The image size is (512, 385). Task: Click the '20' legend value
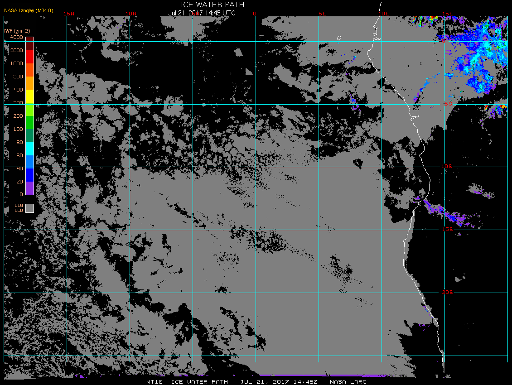(x=19, y=182)
